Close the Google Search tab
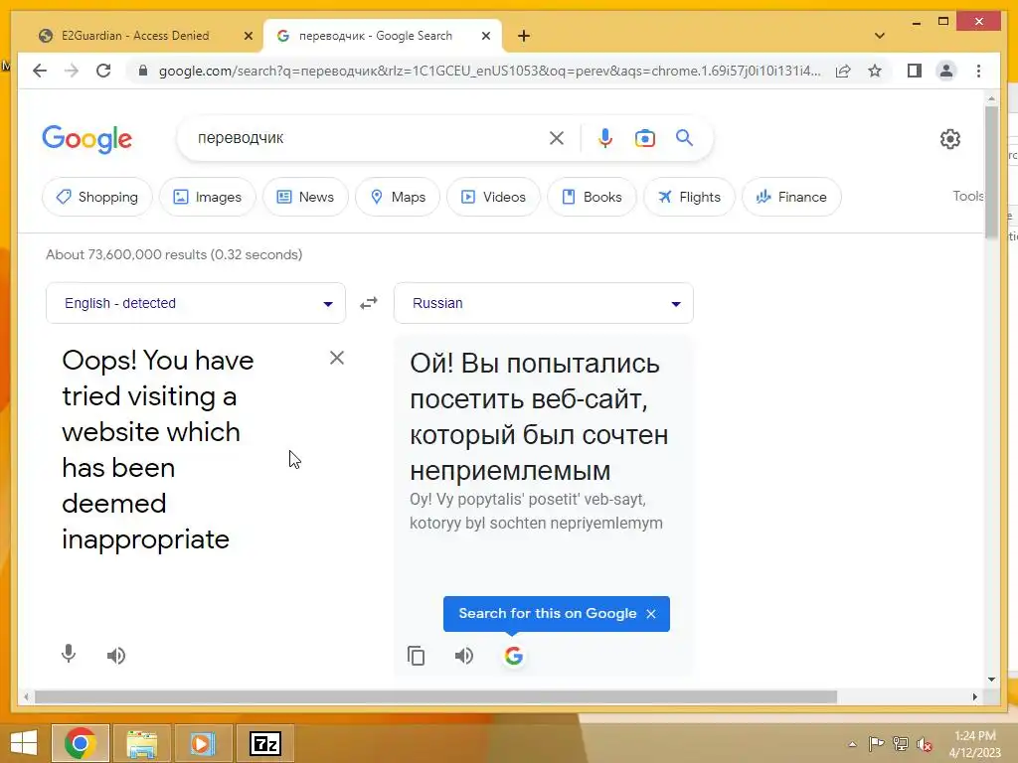Screen dimensions: 1018x763 [485, 36]
